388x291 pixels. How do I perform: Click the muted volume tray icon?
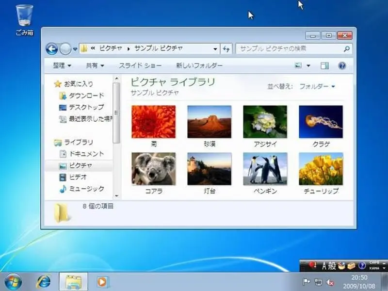(x=330, y=282)
